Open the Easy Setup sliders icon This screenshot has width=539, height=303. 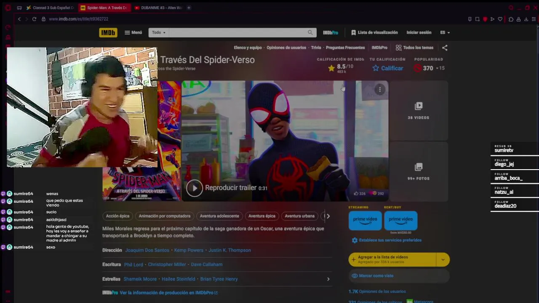click(x=534, y=19)
